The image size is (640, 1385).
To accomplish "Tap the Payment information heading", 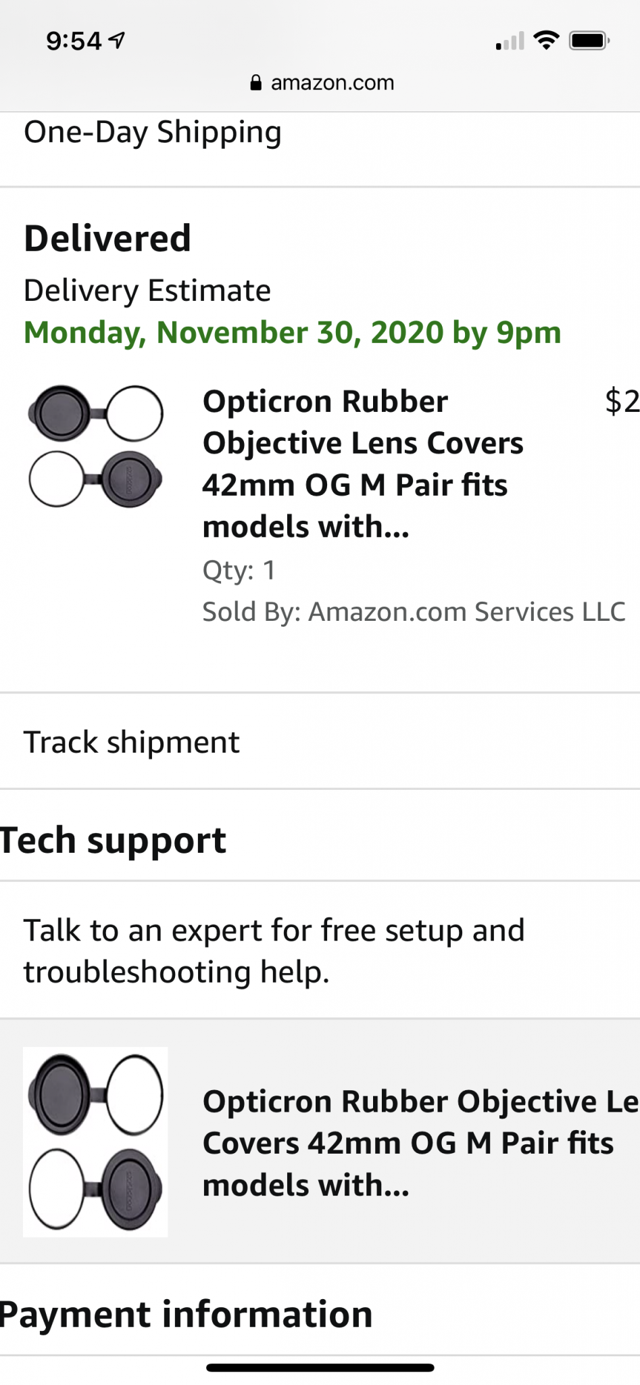I will pyautogui.click(x=187, y=1314).
